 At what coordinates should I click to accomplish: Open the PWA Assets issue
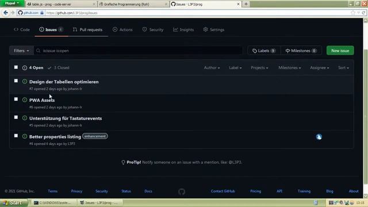pyautogui.click(x=42, y=100)
